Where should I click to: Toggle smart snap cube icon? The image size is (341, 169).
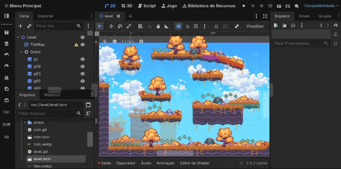tap(178, 26)
